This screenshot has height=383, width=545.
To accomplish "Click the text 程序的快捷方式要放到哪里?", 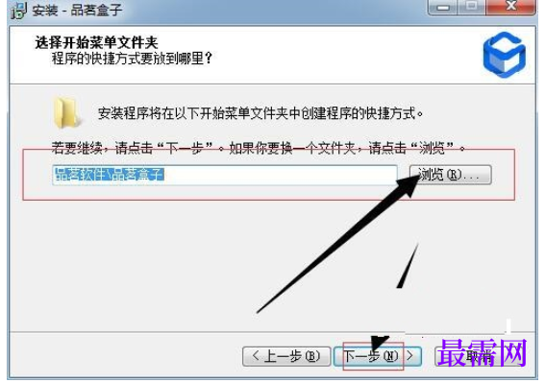I will pos(132,58).
